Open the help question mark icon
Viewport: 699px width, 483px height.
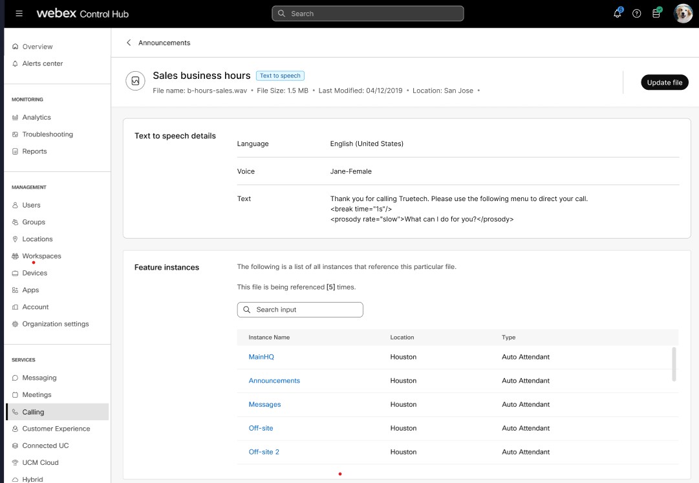637,14
